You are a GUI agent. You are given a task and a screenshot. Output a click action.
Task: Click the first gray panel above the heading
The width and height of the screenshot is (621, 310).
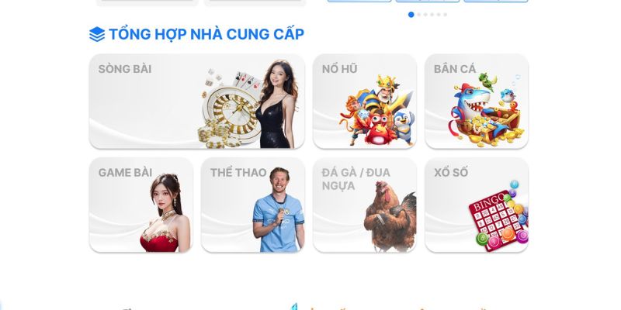tap(147, 3)
